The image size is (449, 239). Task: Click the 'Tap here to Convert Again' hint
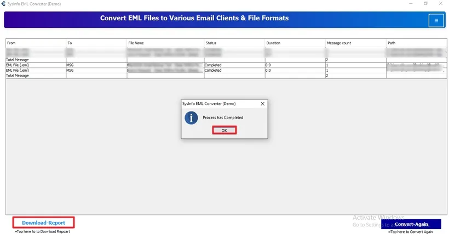(x=410, y=232)
